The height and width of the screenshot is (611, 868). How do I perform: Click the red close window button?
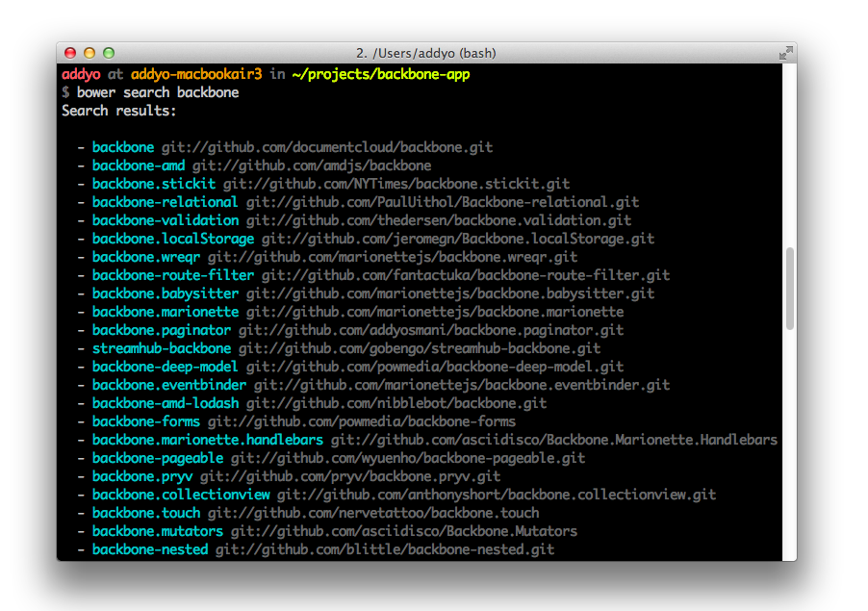pos(71,53)
